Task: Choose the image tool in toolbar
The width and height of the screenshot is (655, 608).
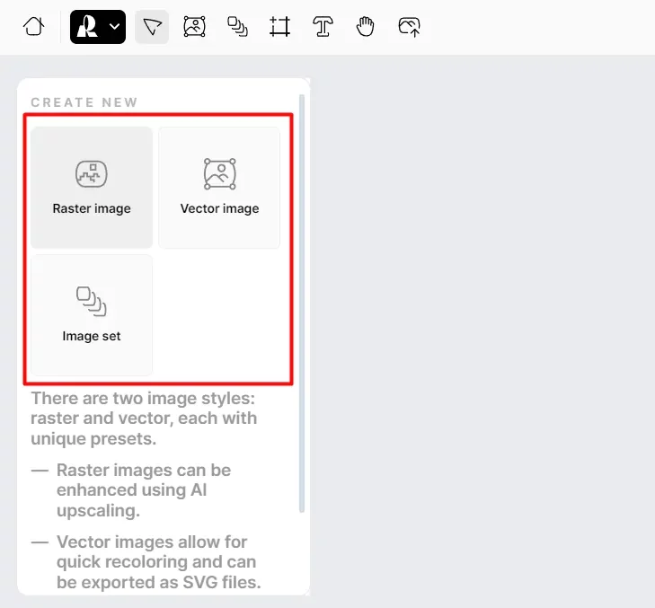Action: (x=195, y=27)
